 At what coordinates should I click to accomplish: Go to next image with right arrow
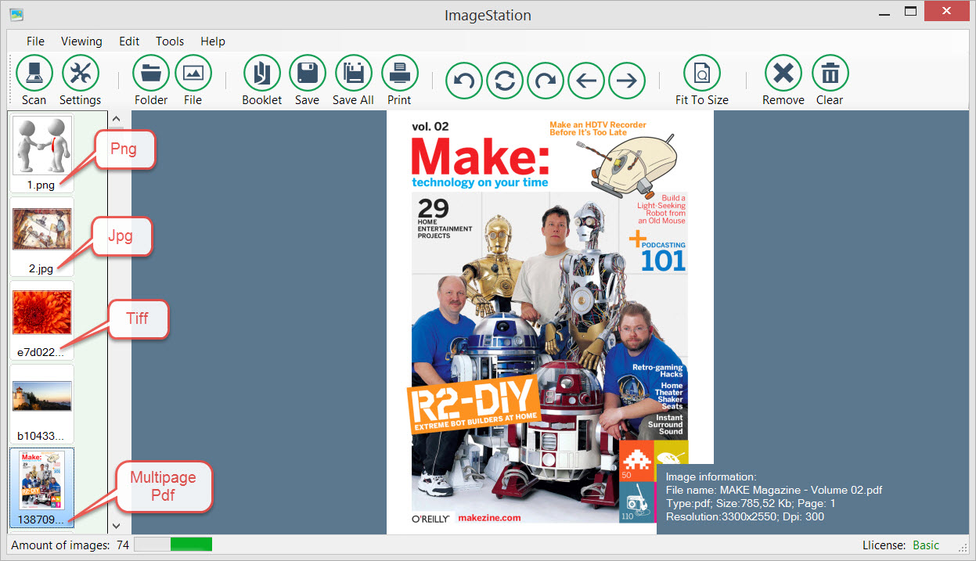tap(627, 80)
